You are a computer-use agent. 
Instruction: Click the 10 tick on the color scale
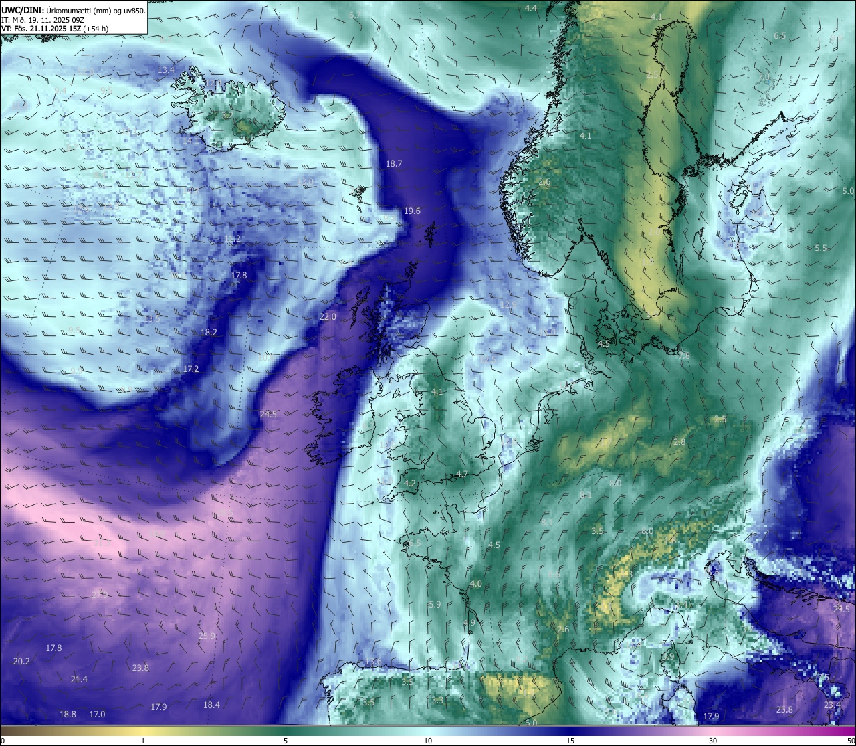pos(428,741)
